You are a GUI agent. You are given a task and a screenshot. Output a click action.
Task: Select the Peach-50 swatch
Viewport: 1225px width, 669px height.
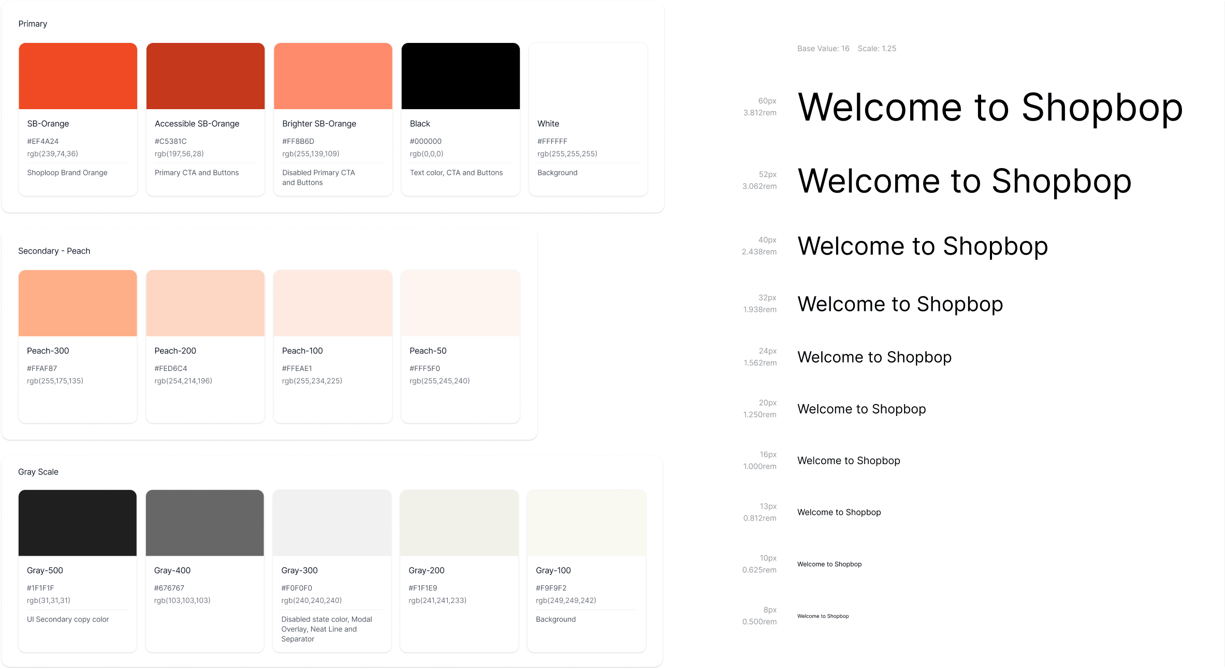(x=460, y=303)
